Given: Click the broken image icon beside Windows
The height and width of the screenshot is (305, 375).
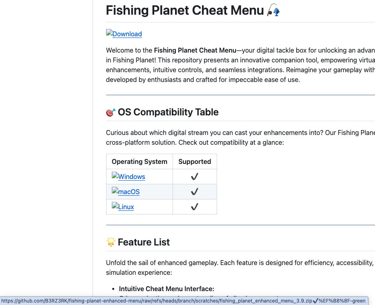Looking at the screenshot, I should [115, 176].
